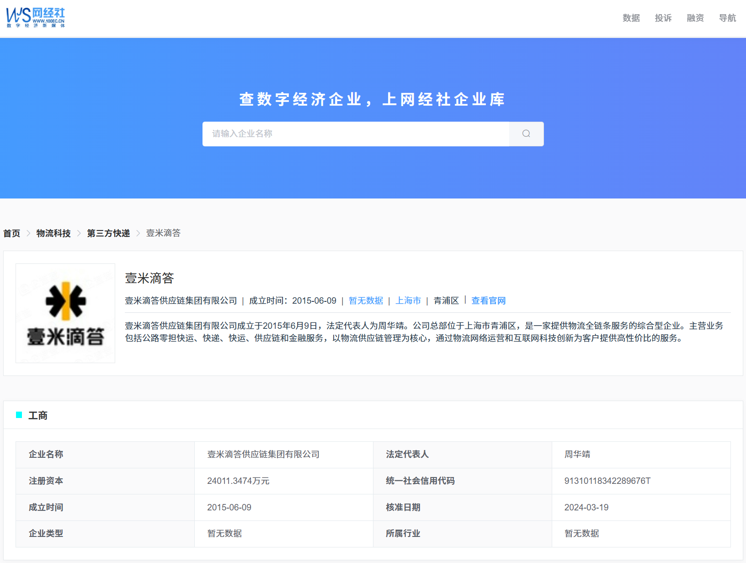Click the 核准日期 label cell

click(463, 508)
